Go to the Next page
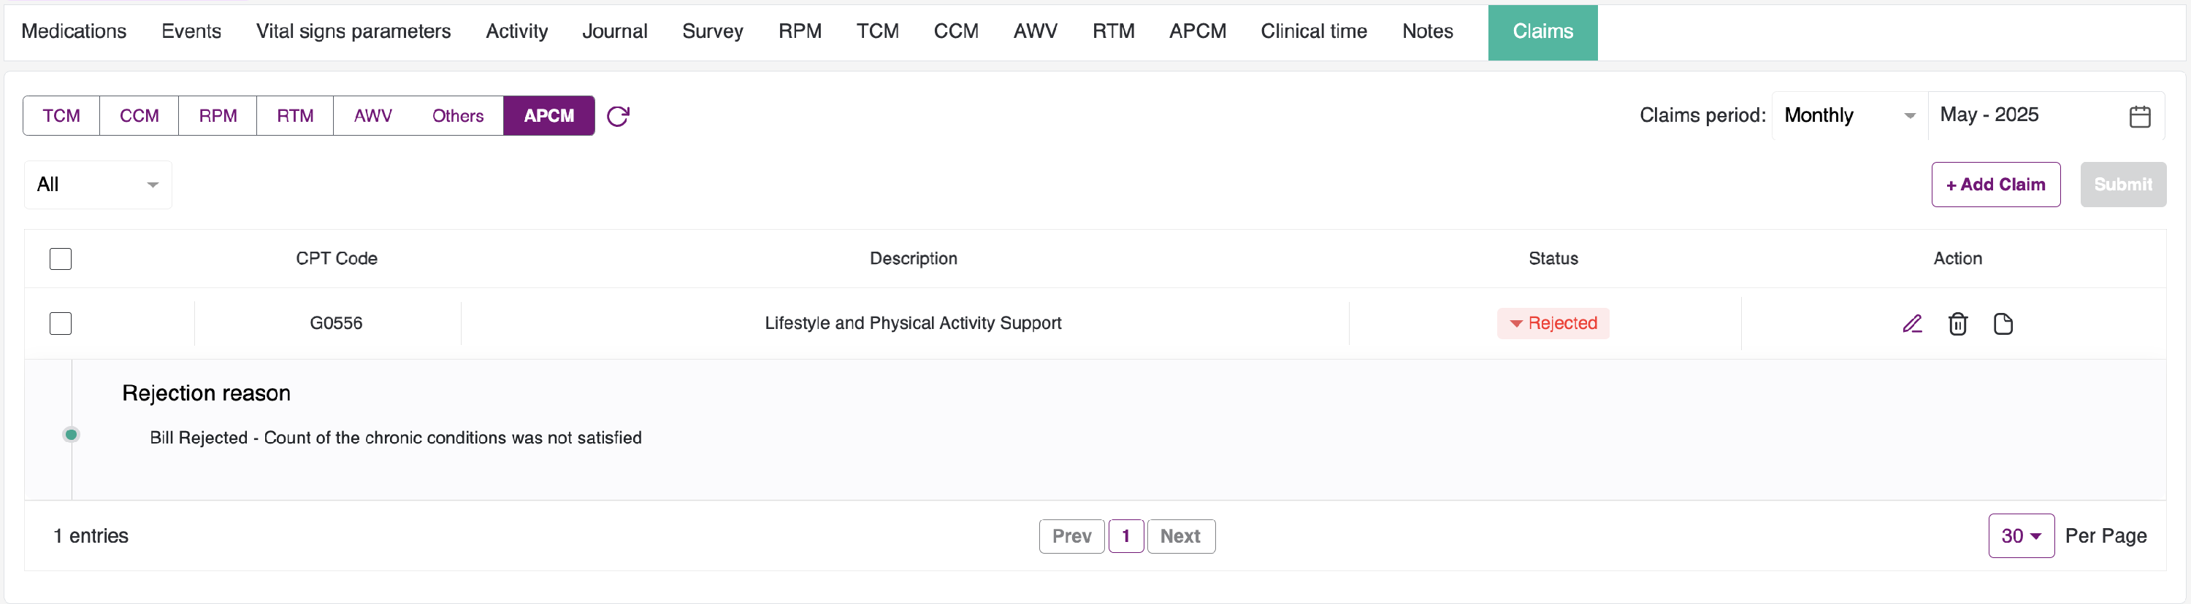 pos(1180,536)
